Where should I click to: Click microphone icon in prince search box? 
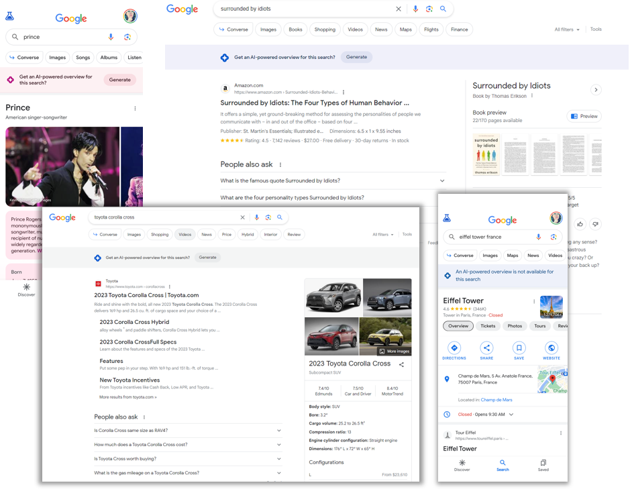click(111, 37)
